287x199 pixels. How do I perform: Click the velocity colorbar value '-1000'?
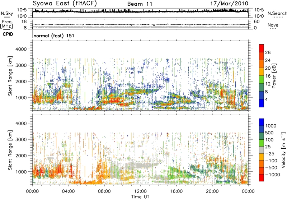(x=273, y=175)
